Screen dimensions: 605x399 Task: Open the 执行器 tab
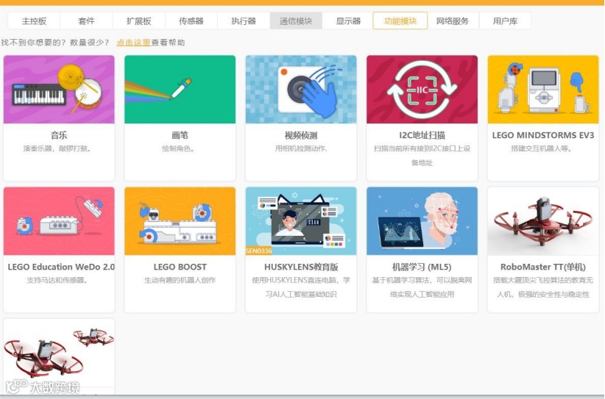click(x=244, y=21)
